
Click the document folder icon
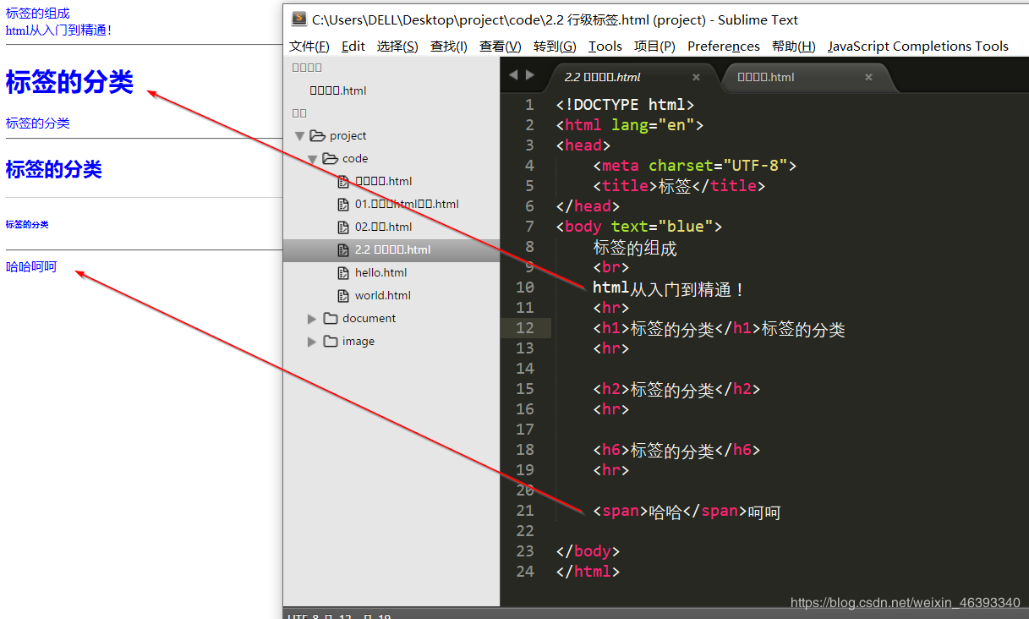pos(331,318)
